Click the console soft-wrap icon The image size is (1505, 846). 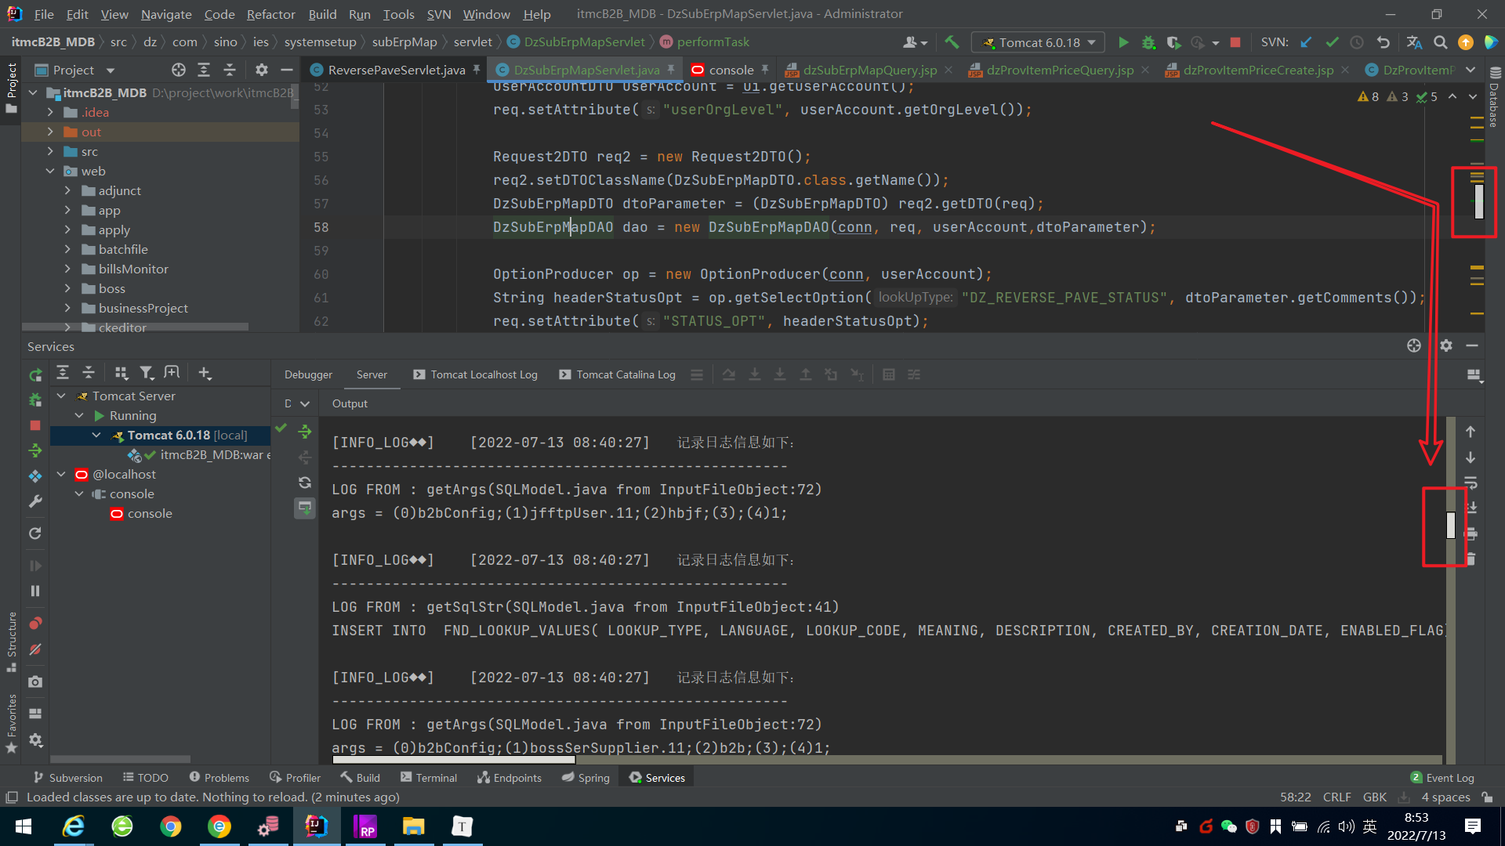(x=1471, y=483)
